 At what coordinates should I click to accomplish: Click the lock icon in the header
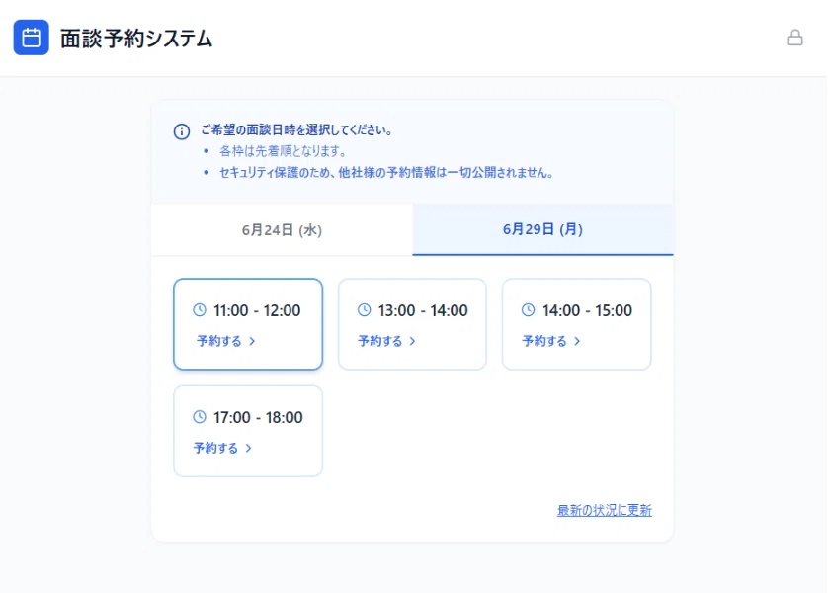[795, 38]
